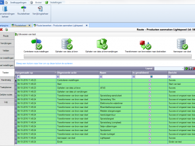195x146 pixels.
Task: Click the filter icon under Uitgevoerde actie column
Action: tap(58, 77)
